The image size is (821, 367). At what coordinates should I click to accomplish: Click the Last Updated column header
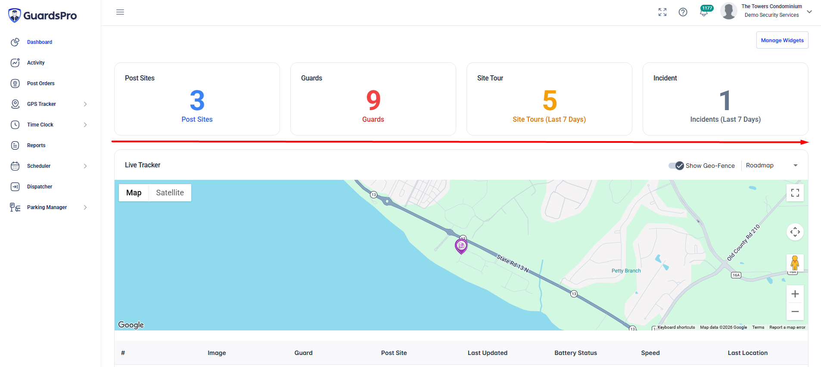[x=488, y=353]
